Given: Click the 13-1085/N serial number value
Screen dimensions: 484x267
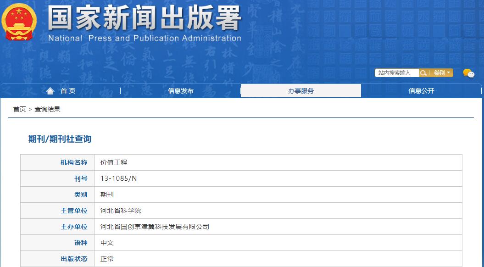Looking at the screenshot, I should point(118,178).
